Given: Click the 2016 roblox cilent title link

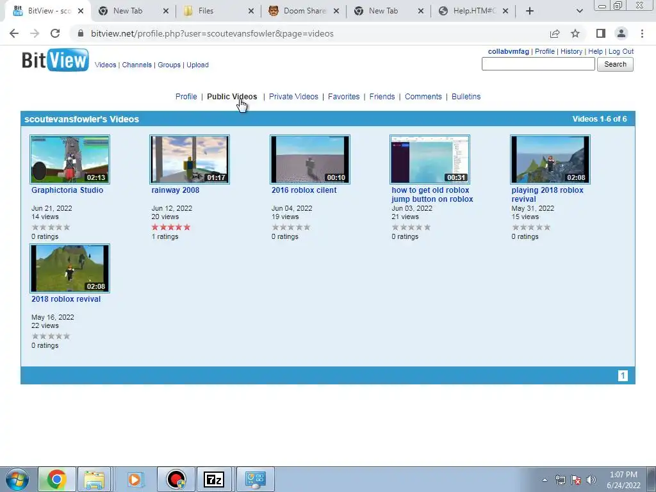Looking at the screenshot, I should [x=304, y=190].
